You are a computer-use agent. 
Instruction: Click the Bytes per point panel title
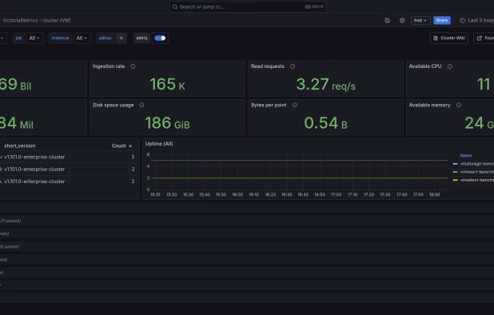(269, 106)
